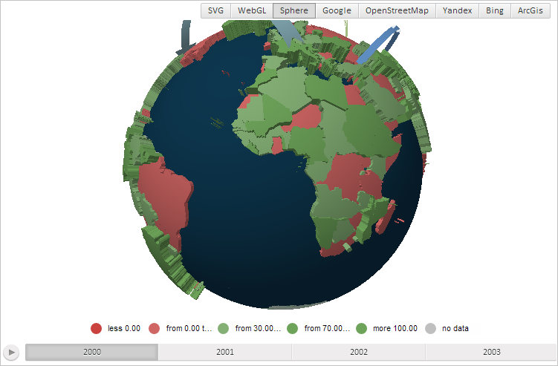Start timeline playback with the play button
Screen dimensions: 558x366
point(11,353)
